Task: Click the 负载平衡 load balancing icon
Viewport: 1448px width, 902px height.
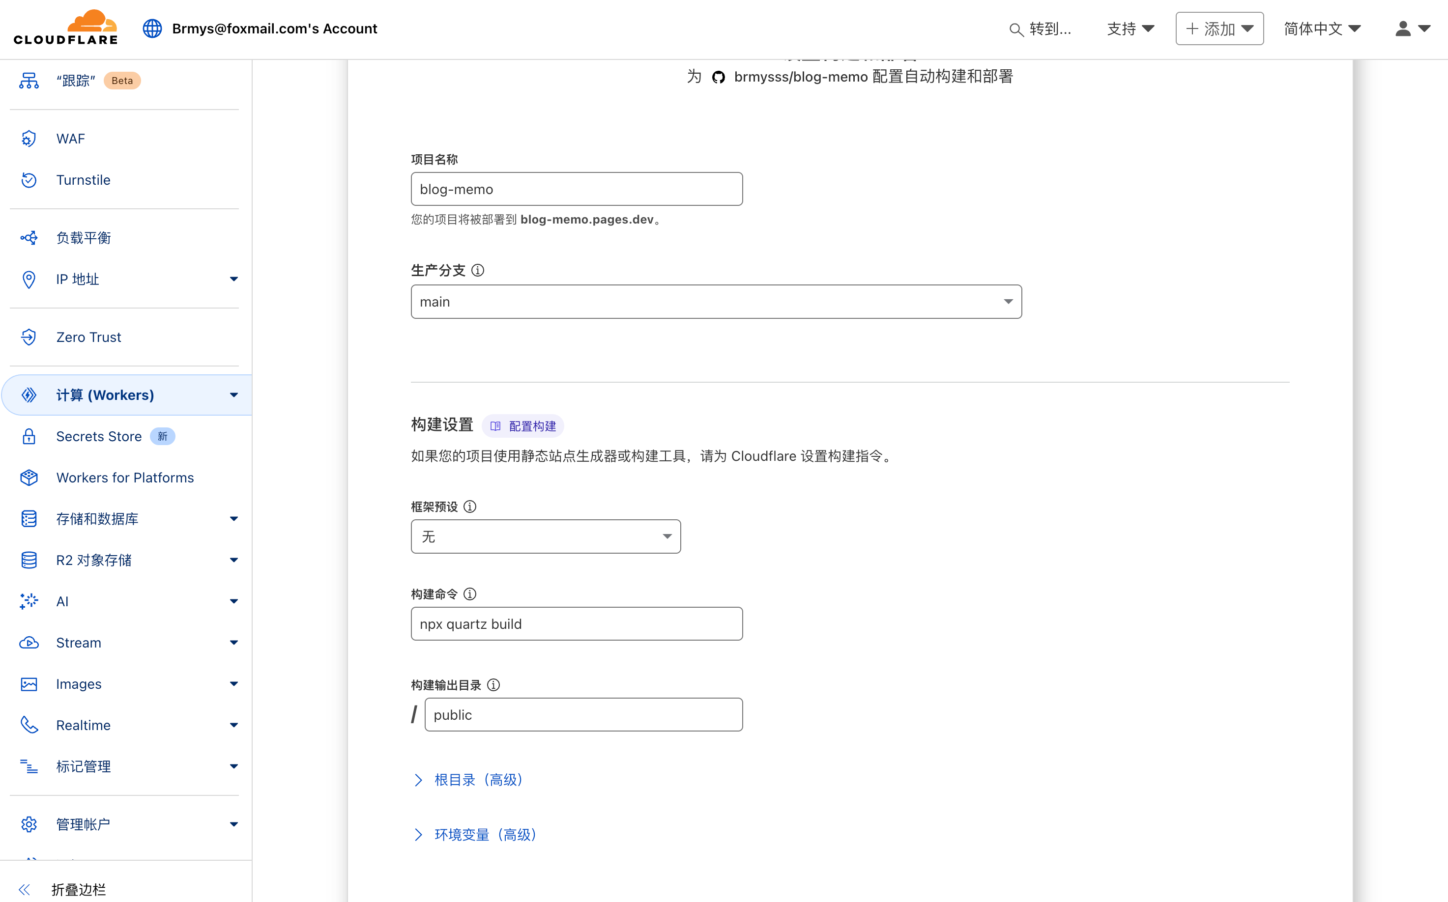Action: click(x=29, y=238)
